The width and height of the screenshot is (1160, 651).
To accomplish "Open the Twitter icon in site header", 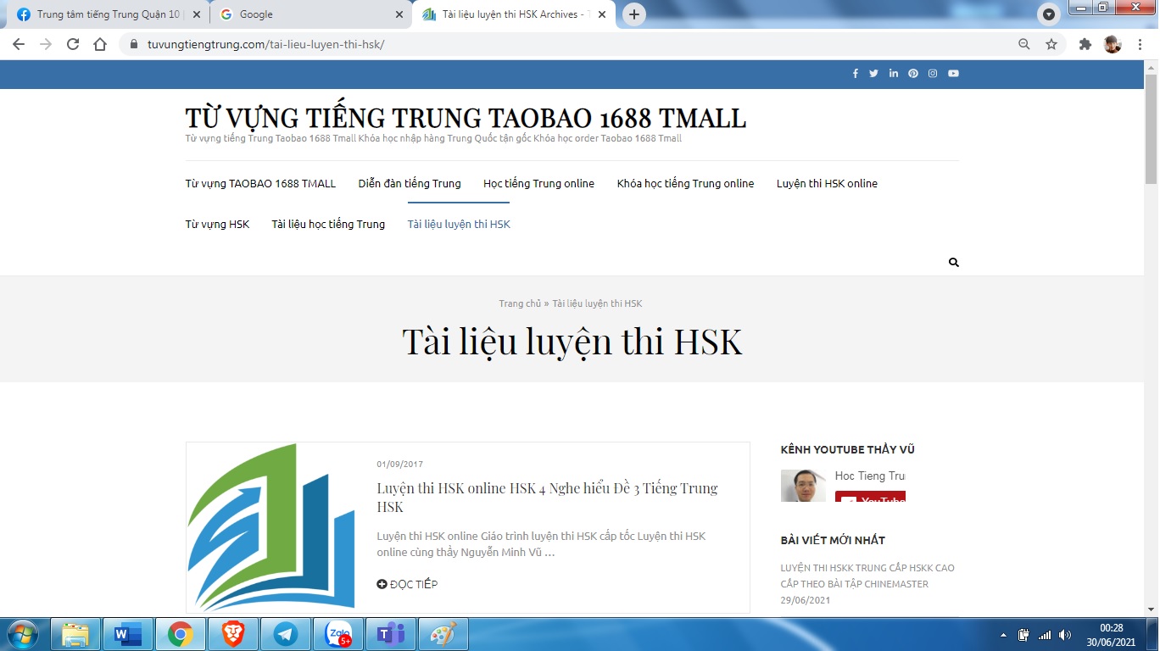I will [874, 74].
